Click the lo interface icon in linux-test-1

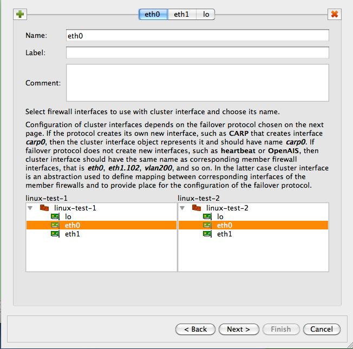(55, 216)
